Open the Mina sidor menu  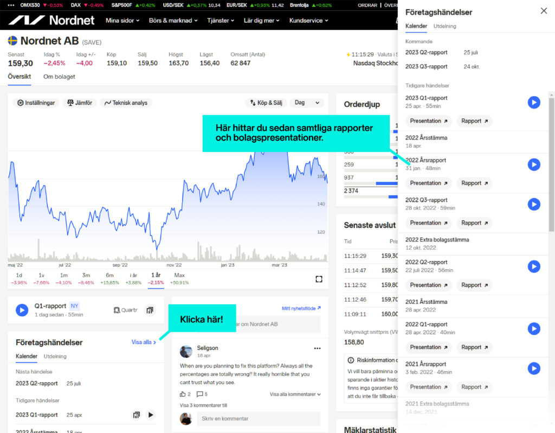[122, 21]
